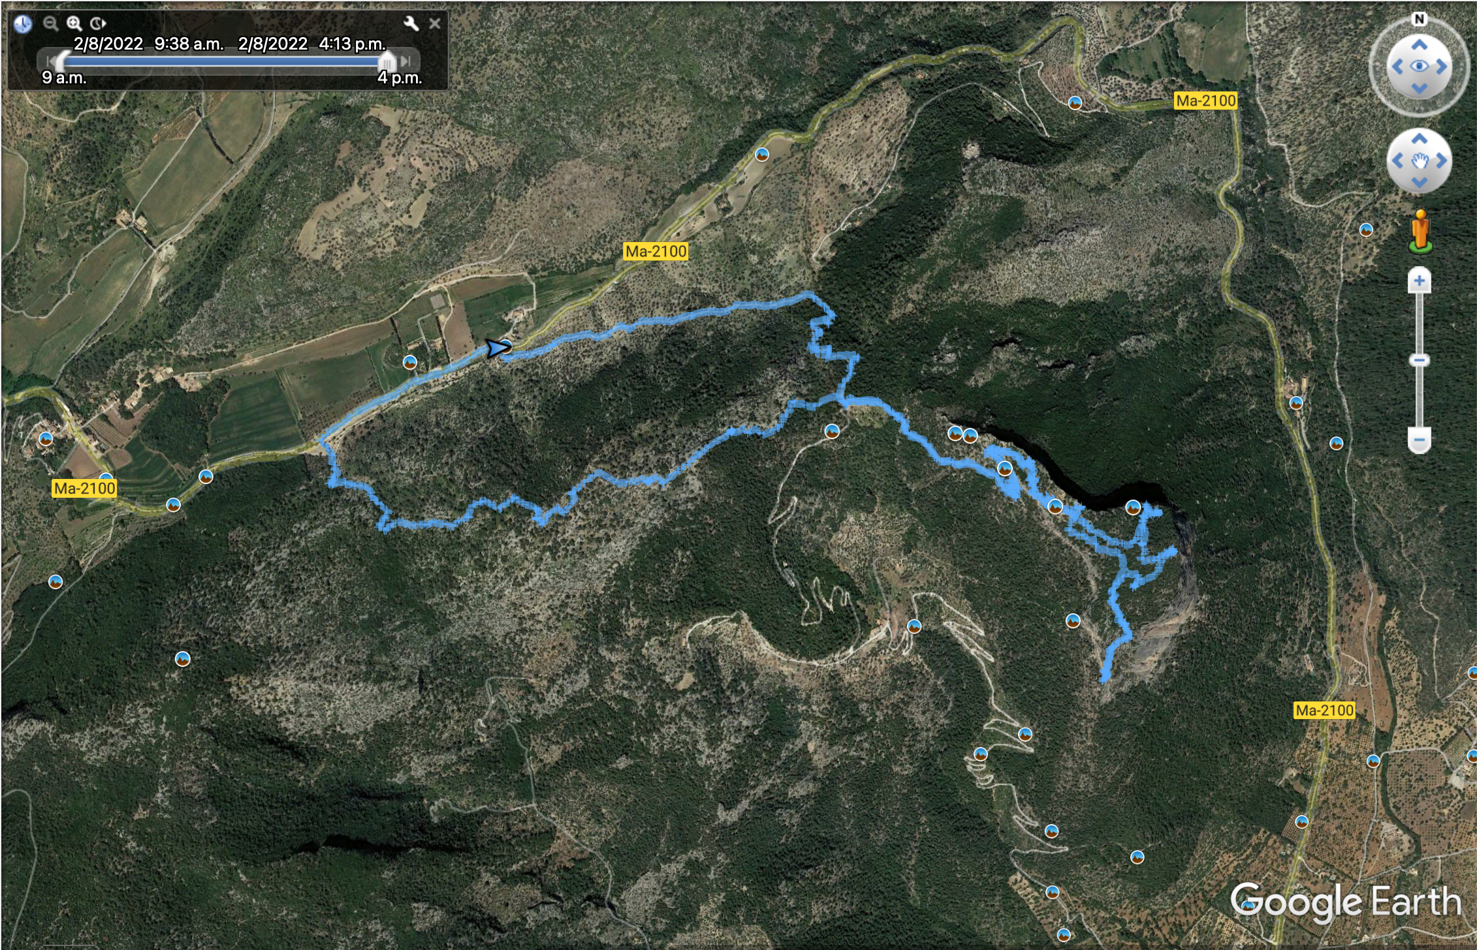Click the right handle of the time slider
The width and height of the screenshot is (1477, 950).
point(387,62)
